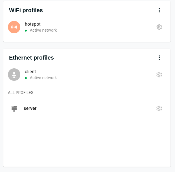This screenshot has width=175, height=172.
Task: Select the client profile name
Action: (x=30, y=72)
